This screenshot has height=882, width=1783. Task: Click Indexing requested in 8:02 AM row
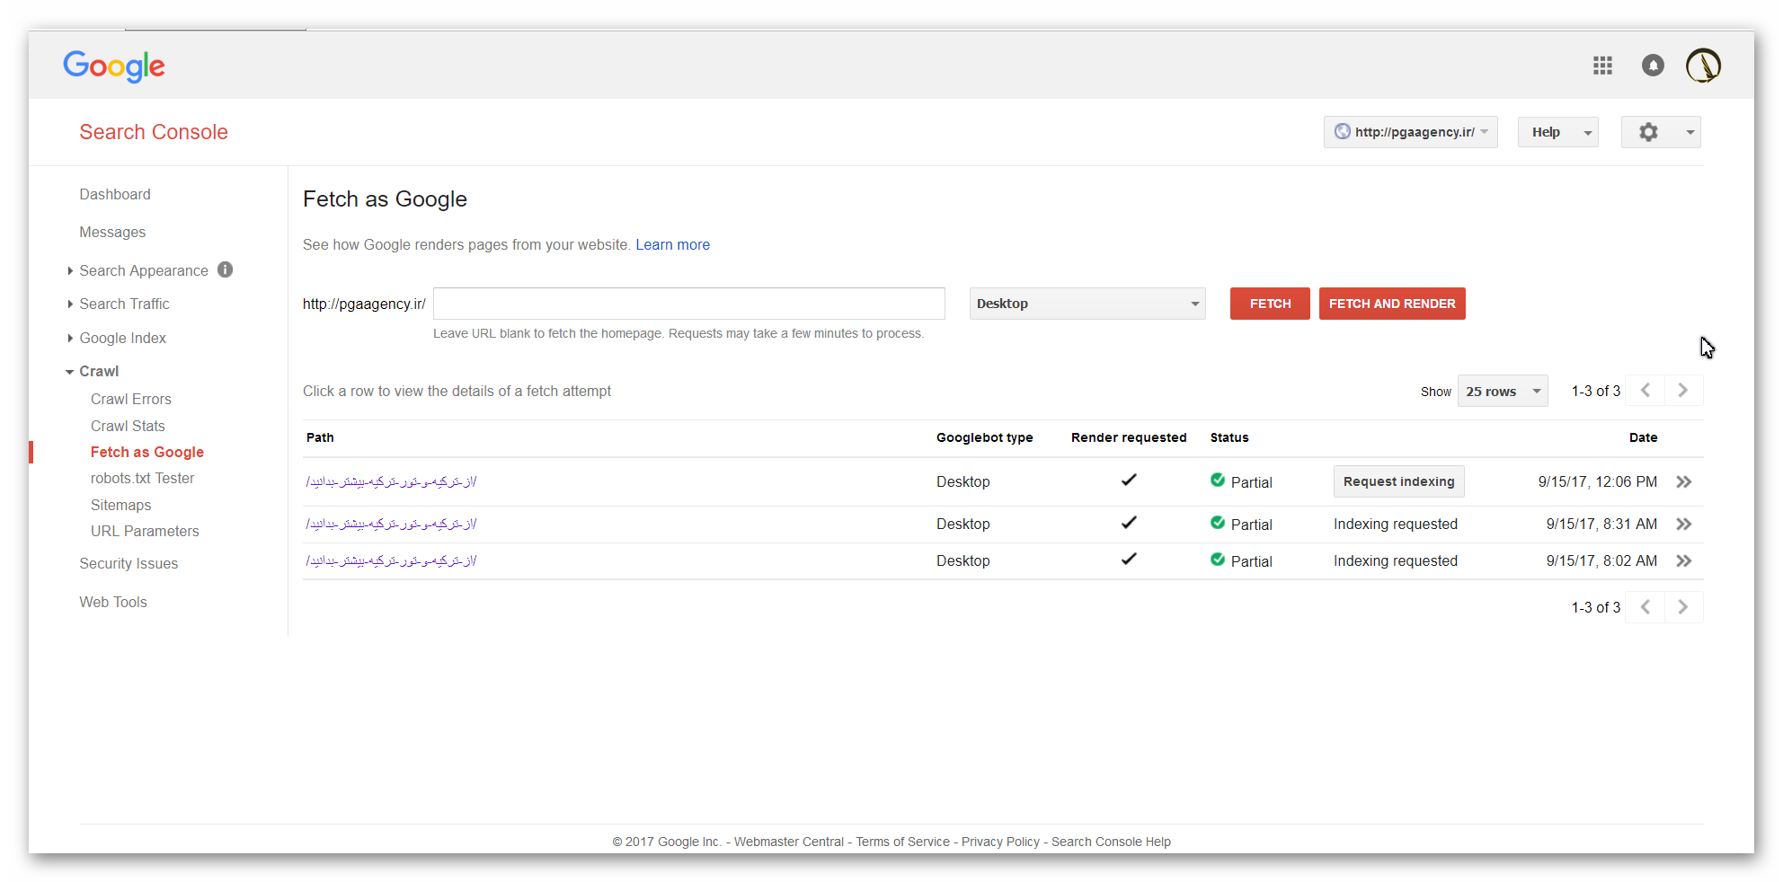(1396, 561)
